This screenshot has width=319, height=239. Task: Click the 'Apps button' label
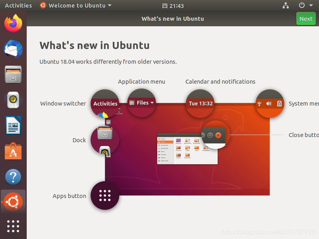[69, 196]
